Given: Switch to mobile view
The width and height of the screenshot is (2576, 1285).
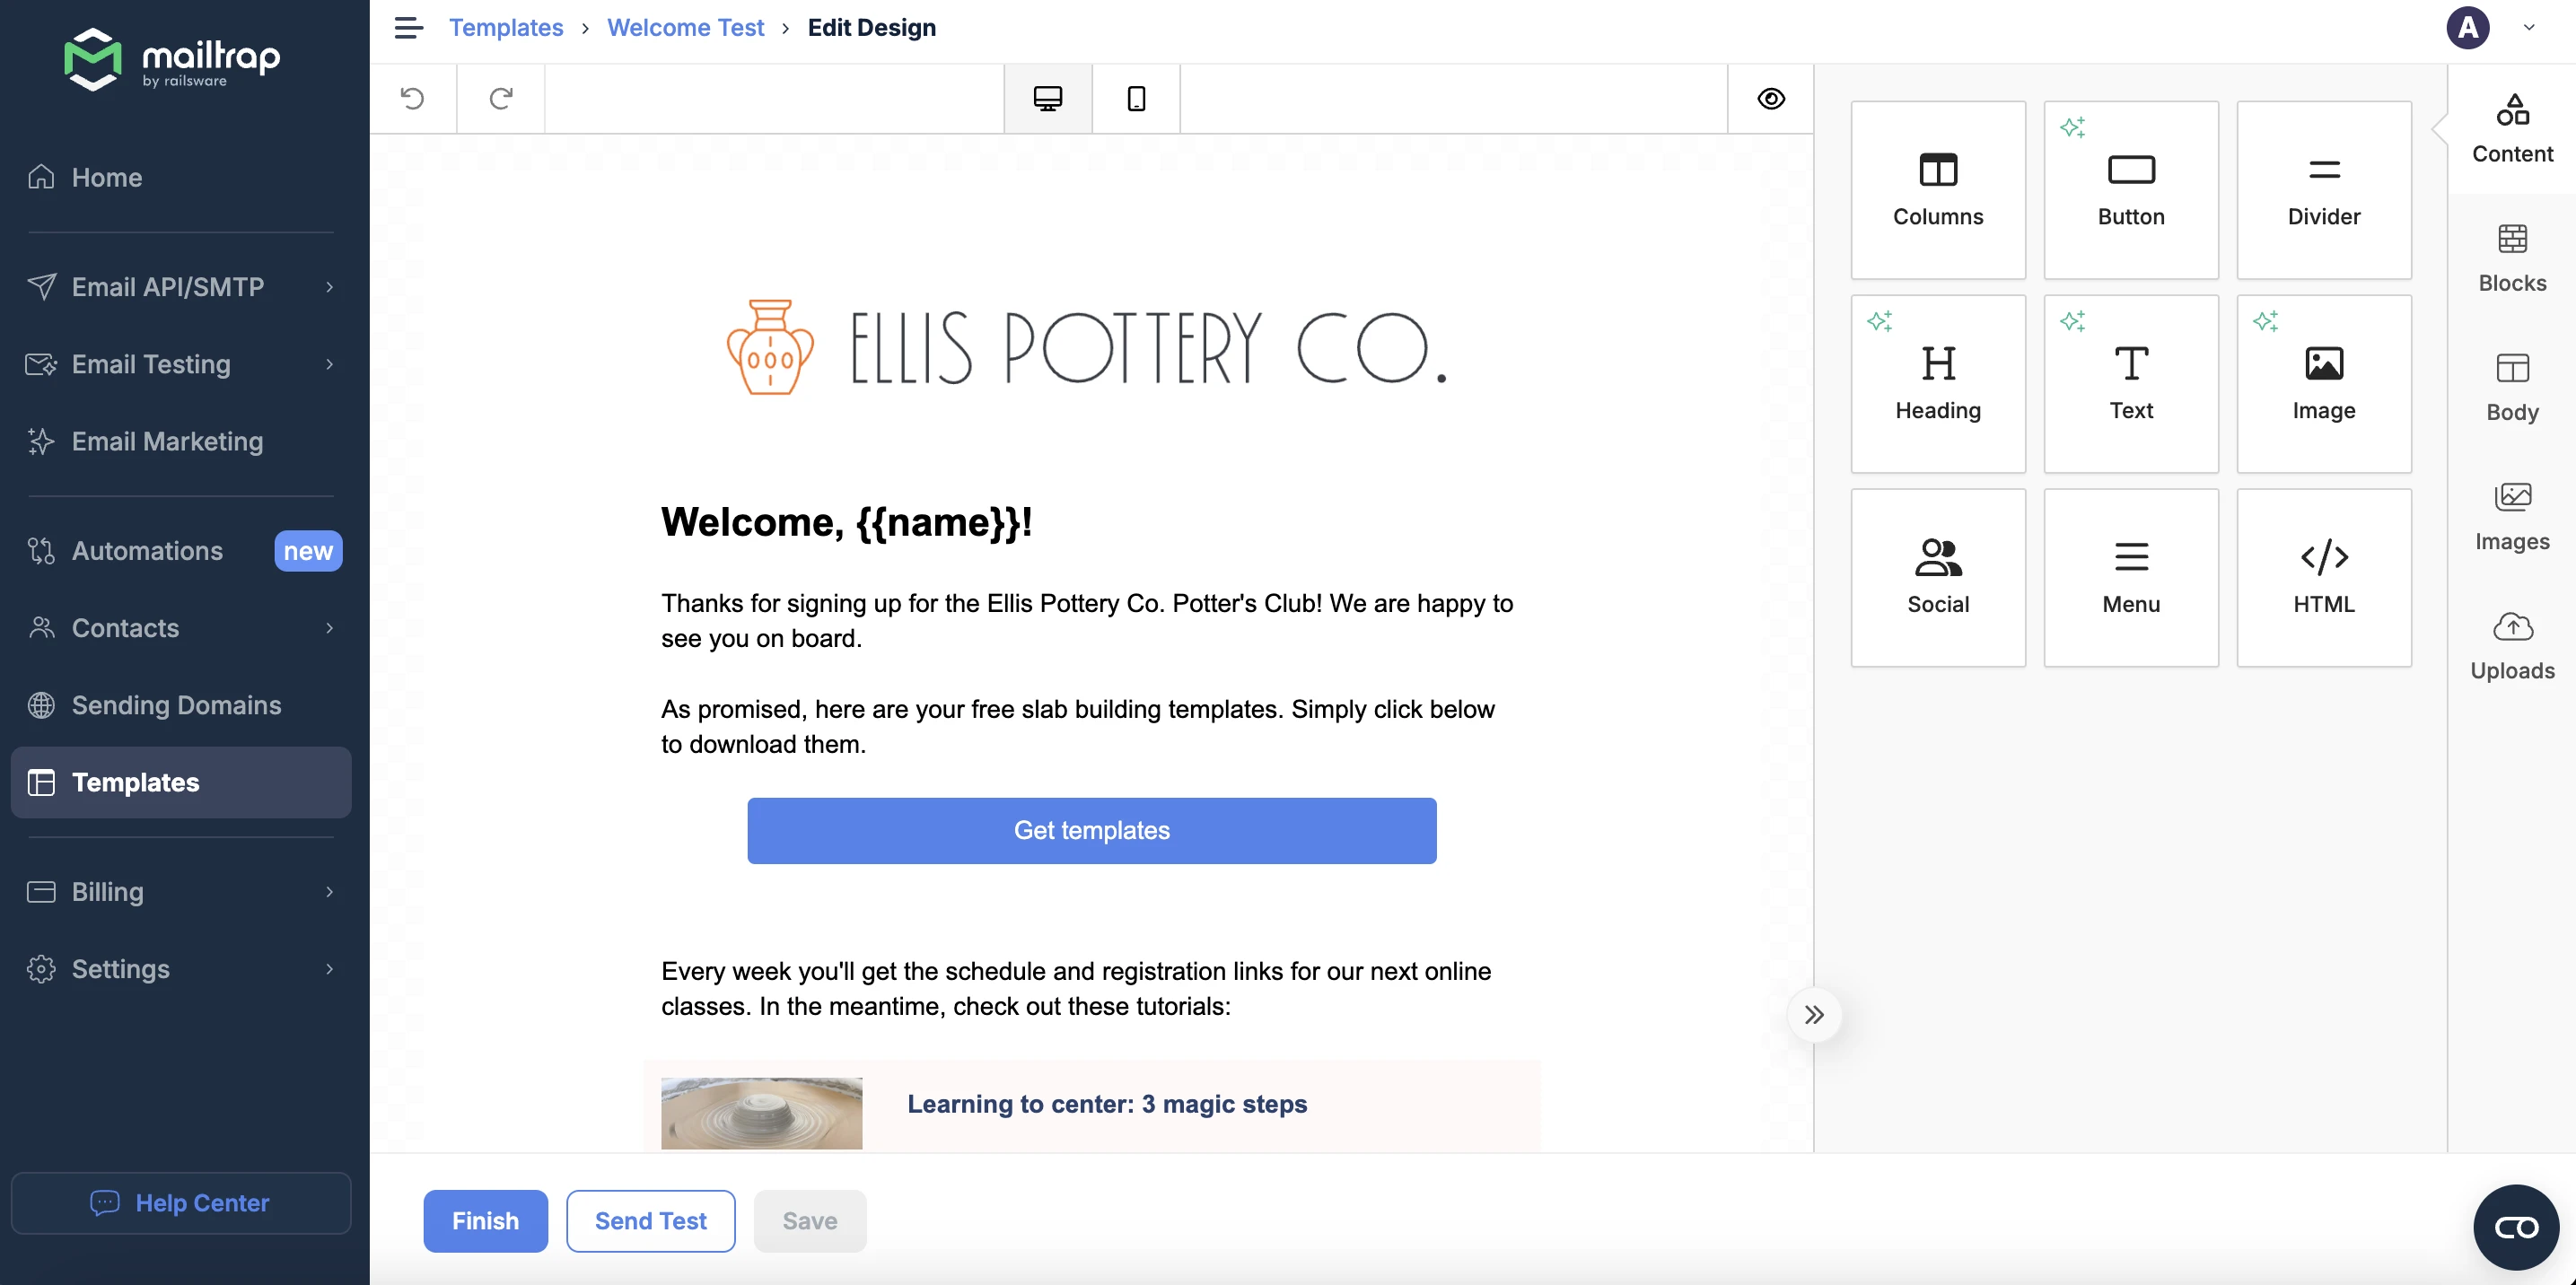Looking at the screenshot, I should point(1135,98).
